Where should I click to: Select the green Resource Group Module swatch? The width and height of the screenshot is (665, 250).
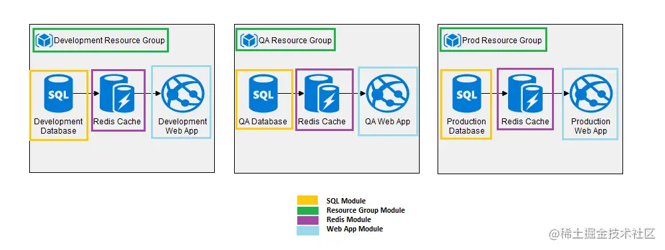point(307,209)
